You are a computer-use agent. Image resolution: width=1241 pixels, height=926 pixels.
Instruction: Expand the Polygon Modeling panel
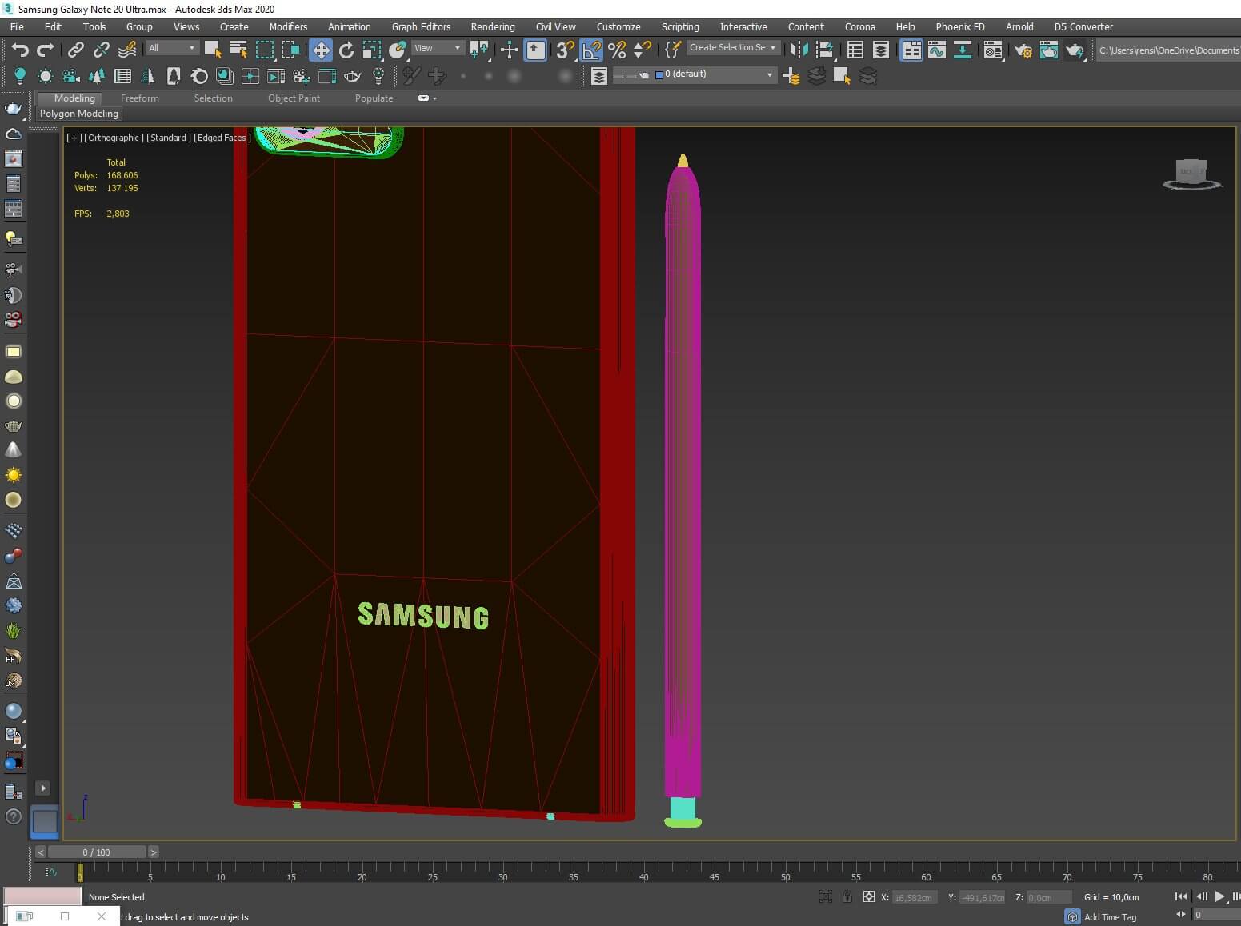(79, 114)
